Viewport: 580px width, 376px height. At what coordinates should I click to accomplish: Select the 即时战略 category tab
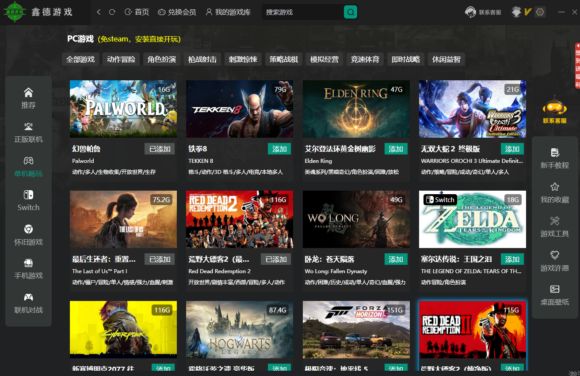tap(406, 59)
